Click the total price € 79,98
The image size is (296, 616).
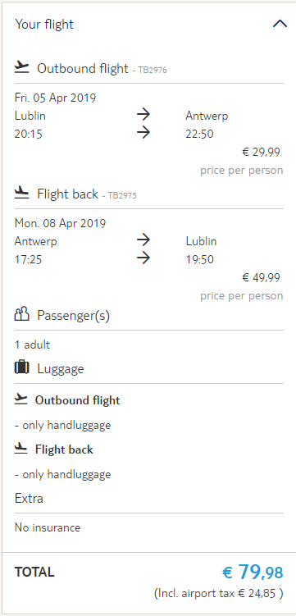point(253,572)
